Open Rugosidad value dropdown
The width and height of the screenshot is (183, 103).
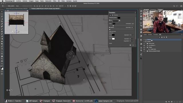(x=134, y=41)
